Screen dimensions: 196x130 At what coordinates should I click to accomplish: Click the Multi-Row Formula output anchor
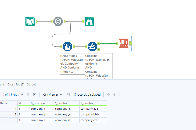click(74, 47)
